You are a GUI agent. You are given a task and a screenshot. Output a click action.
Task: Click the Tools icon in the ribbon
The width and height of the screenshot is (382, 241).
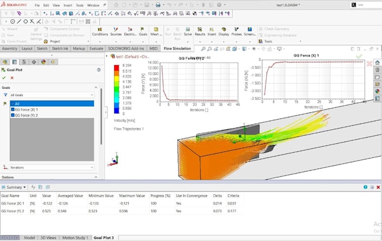point(261,42)
